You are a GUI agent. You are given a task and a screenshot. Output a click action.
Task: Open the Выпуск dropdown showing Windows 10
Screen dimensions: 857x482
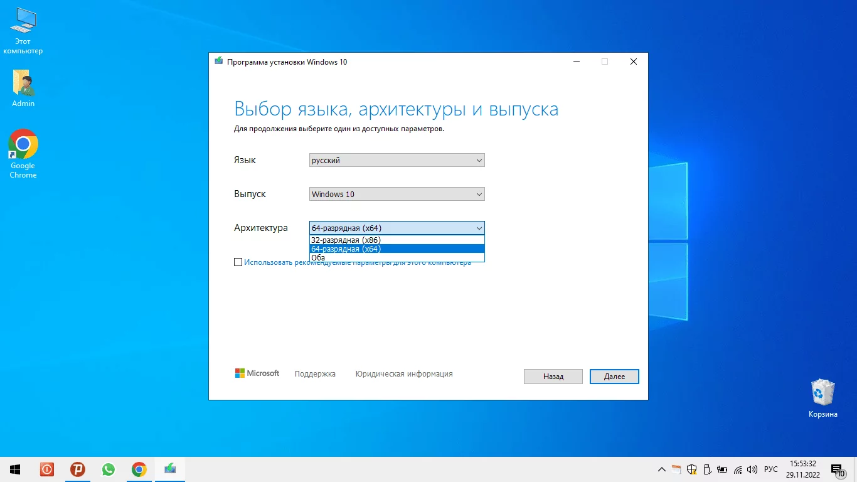(397, 194)
